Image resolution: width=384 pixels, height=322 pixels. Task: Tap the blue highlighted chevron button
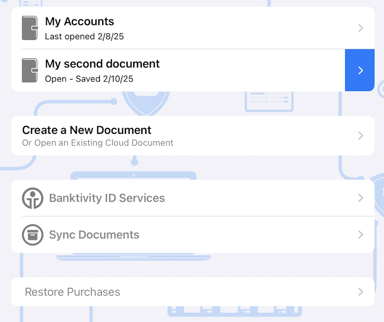pos(360,70)
